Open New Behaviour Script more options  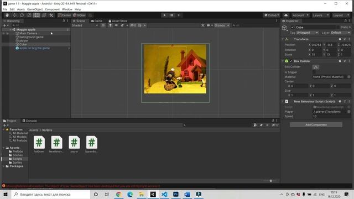coord(349,101)
